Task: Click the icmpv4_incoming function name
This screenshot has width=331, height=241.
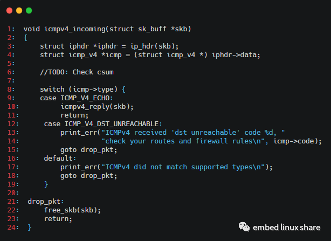Action: click(72, 28)
